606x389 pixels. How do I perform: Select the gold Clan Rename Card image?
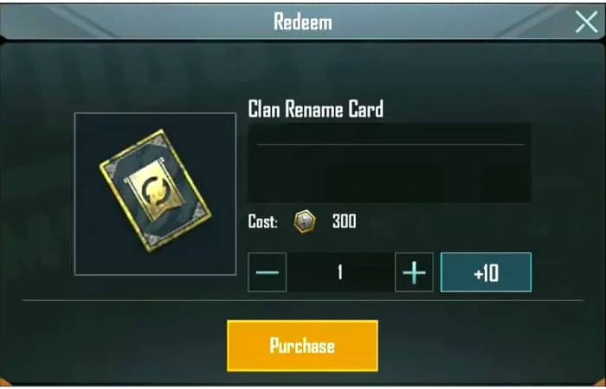(x=155, y=191)
